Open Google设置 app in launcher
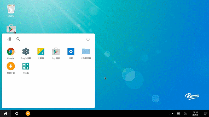209x117 pixels. [26, 53]
